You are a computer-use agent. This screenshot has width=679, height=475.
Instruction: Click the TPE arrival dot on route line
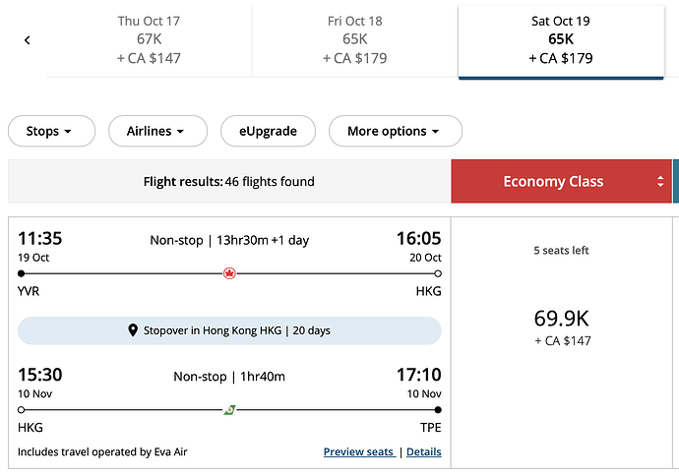point(438,410)
